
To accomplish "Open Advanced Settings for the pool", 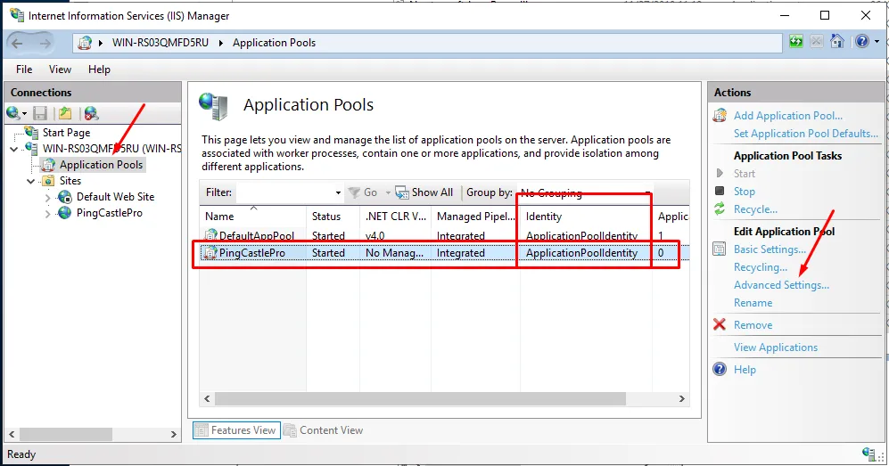I will point(781,285).
